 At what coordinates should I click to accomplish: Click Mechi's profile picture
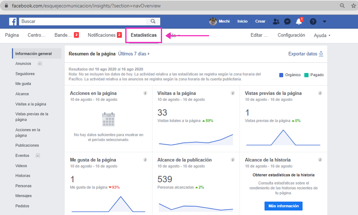[x=213, y=21]
